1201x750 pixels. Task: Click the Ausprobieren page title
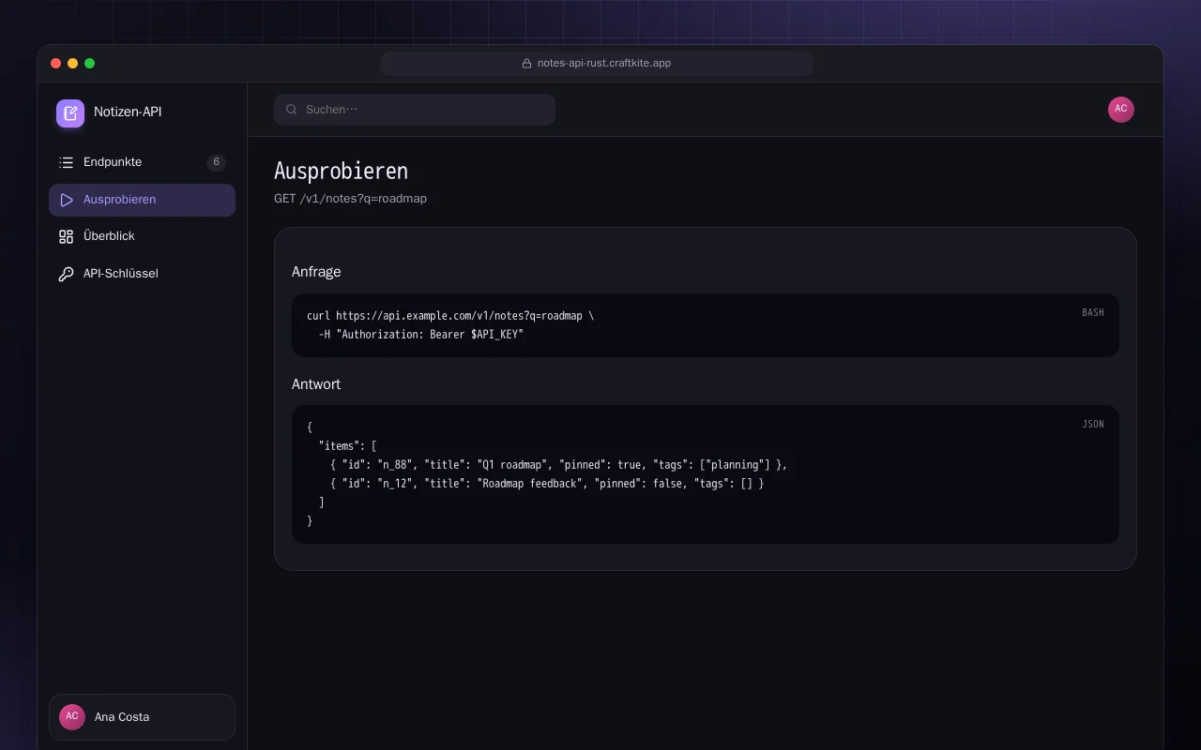341,172
